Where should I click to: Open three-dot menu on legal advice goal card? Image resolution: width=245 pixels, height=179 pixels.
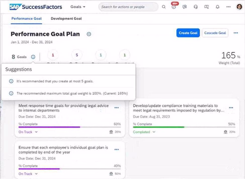116,108
